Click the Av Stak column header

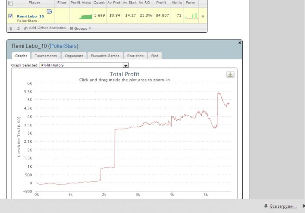pyautogui.click(x=129, y=3)
